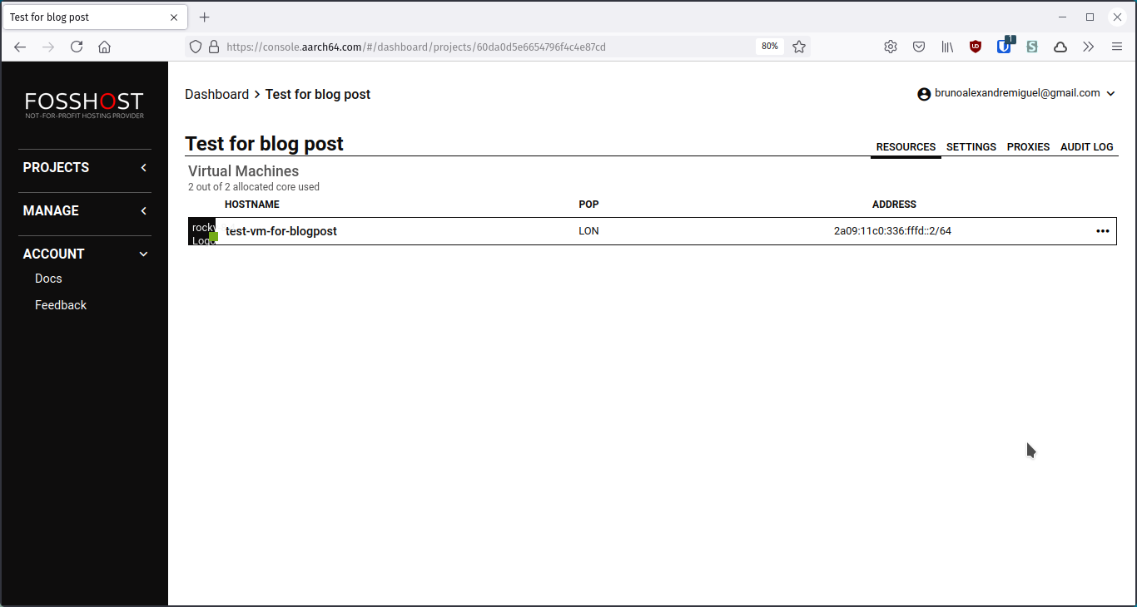Open the three-dot VM actions menu
Screen dimensions: 1137x607
point(1103,231)
